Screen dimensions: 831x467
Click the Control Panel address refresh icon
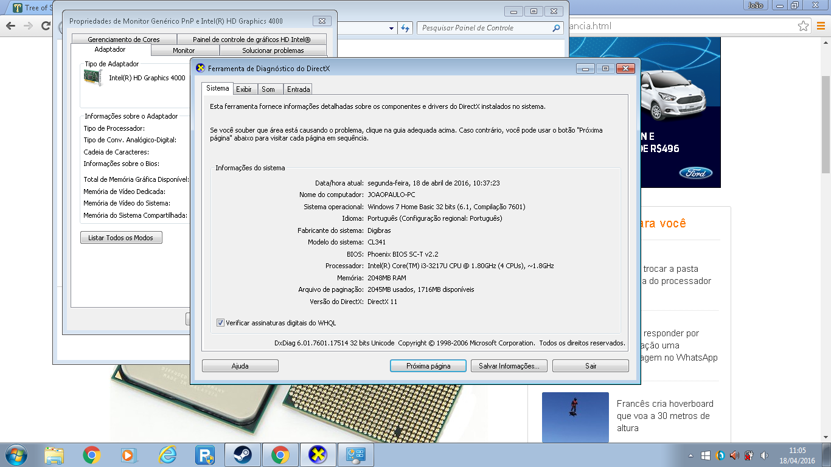pyautogui.click(x=405, y=28)
